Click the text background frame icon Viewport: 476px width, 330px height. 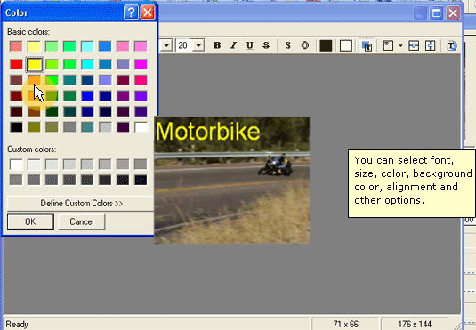(x=367, y=46)
